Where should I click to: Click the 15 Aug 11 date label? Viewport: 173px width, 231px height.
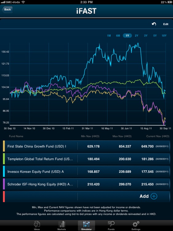[x=146, y=128]
